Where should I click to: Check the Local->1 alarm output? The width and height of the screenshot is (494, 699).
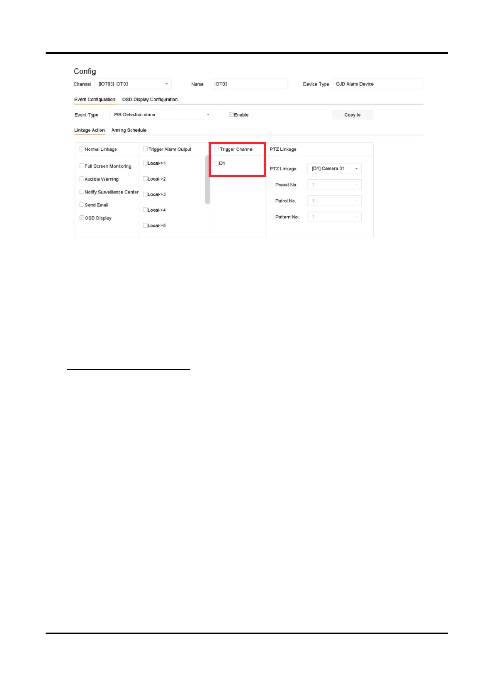(145, 163)
